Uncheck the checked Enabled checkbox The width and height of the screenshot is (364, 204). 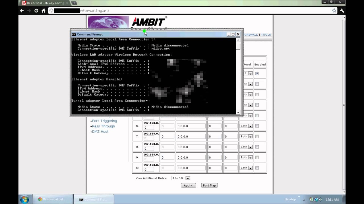257,73
